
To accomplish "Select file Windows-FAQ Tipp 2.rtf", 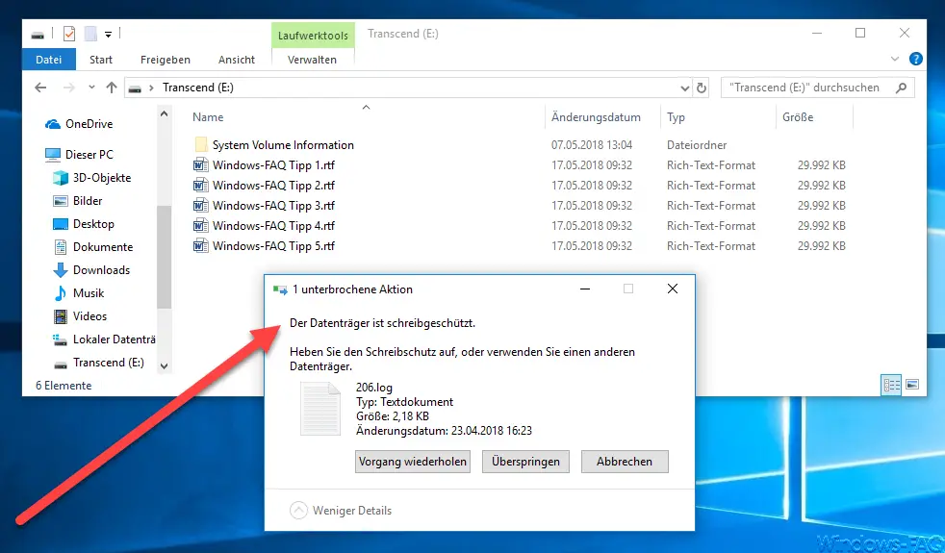I will (273, 186).
